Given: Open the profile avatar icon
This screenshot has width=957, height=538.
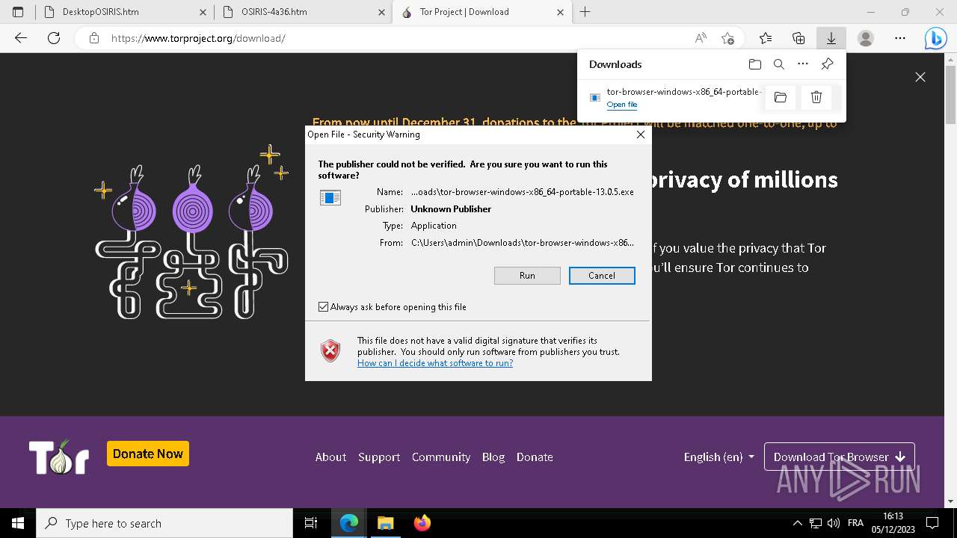Looking at the screenshot, I should (866, 38).
